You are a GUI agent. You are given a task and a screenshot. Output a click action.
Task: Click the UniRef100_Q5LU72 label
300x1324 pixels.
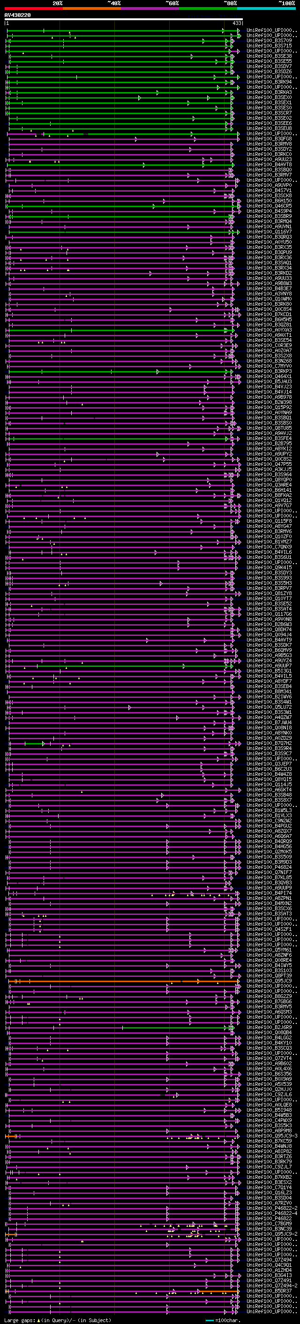coord(269,707)
